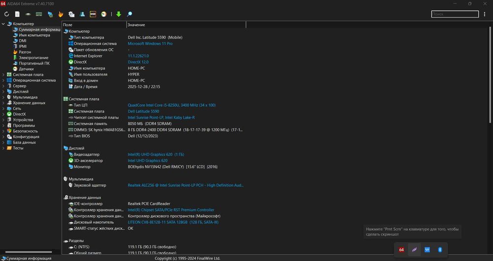Click the tree panel horizontal scrollbar
Viewport: 493px width, 261px height.
coord(29,252)
